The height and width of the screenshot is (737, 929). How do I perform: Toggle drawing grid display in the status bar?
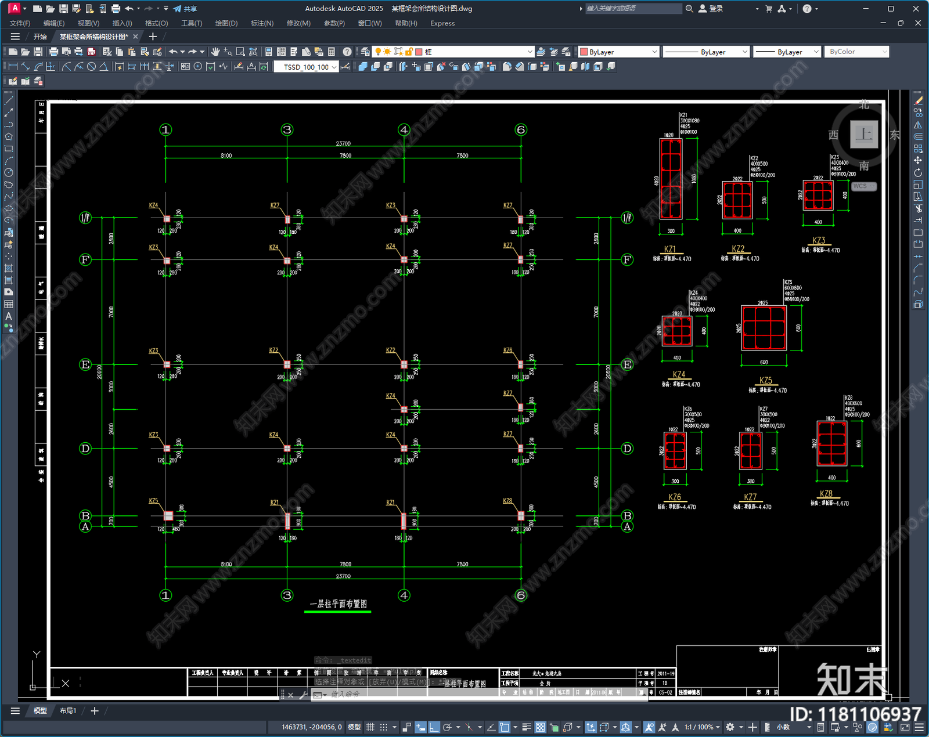370,727
